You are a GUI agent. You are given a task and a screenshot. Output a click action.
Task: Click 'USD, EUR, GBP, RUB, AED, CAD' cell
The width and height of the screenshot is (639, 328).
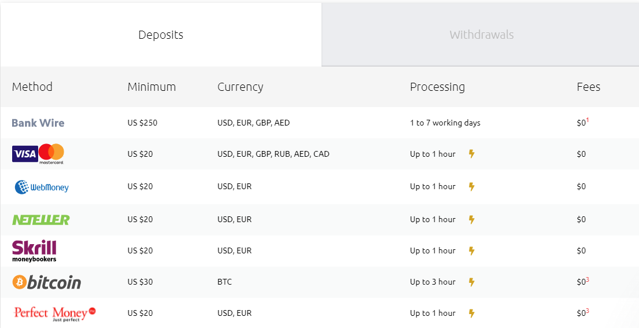(x=274, y=154)
